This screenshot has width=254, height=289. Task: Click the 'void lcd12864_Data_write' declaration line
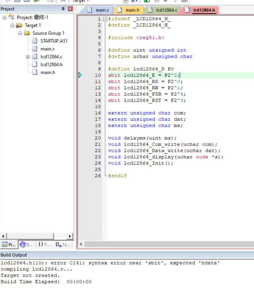click(164, 151)
